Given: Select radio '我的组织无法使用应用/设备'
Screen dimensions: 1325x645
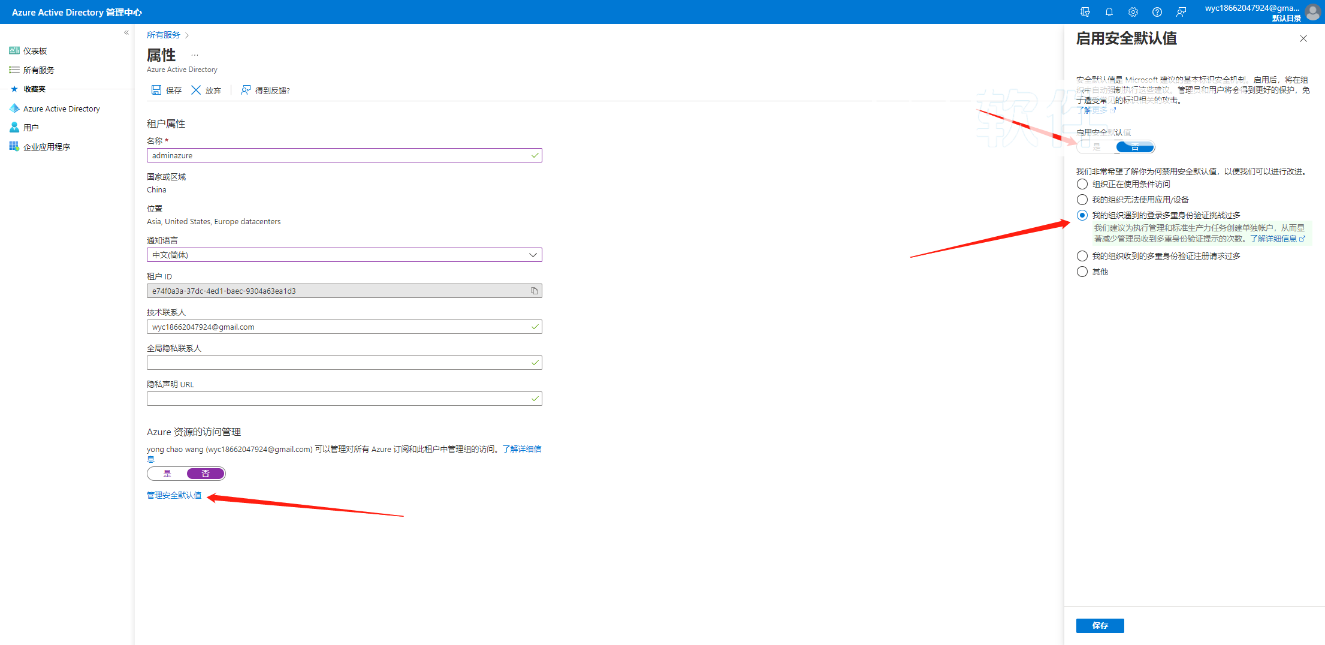Looking at the screenshot, I should pos(1082,200).
